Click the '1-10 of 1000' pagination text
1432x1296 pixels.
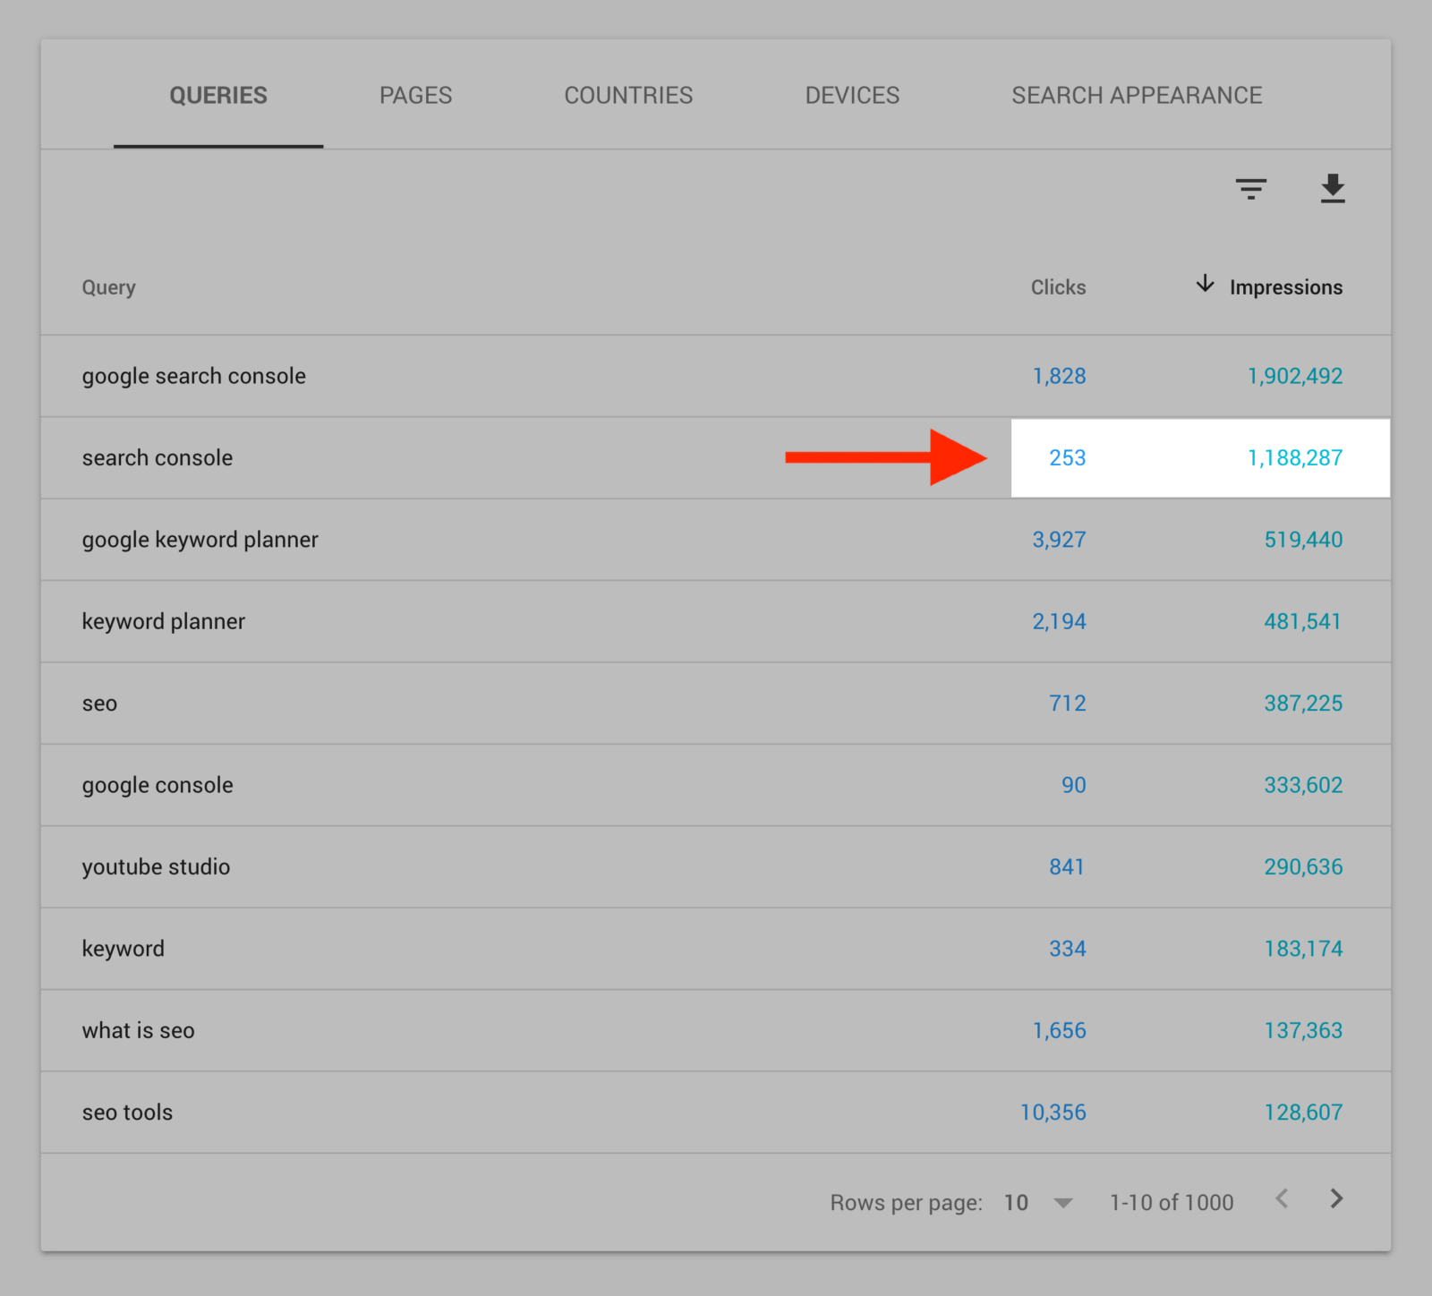pyautogui.click(x=1172, y=1202)
